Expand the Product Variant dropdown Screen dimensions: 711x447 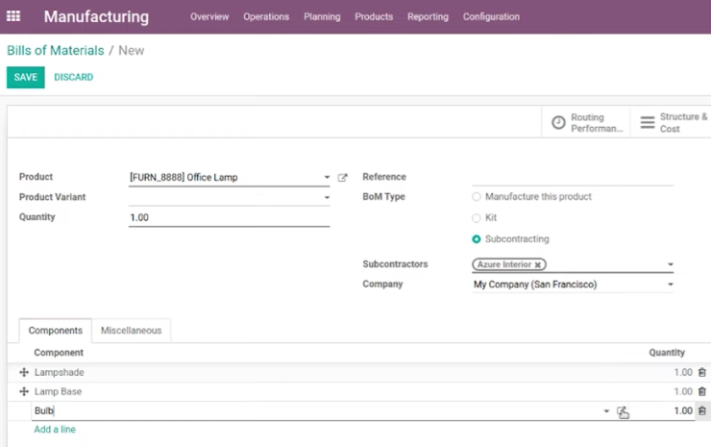pyautogui.click(x=327, y=197)
